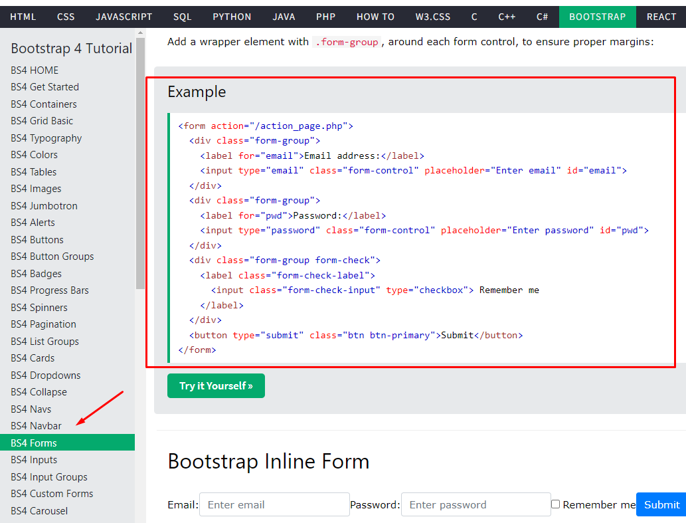Viewport: 686px width, 523px height.
Task: Select JAVA in the top navbar
Action: (x=284, y=17)
